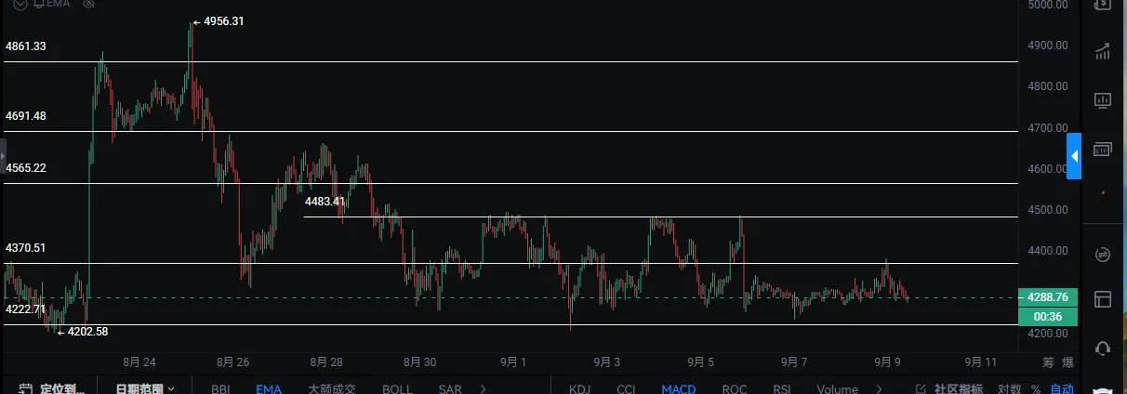This screenshot has width=1127, height=394.
Task: Click the 4900.00 price axis label
Action: click(1047, 46)
